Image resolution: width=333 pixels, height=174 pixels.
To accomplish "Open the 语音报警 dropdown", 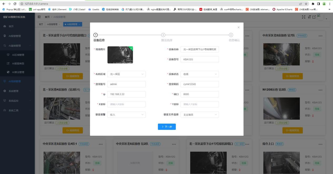I will pyautogui.click(x=126, y=115).
